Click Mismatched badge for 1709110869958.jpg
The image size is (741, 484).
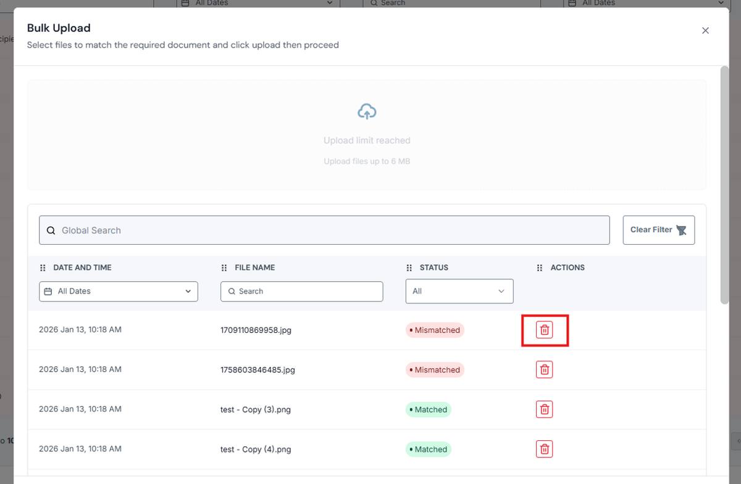pos(435,330)
